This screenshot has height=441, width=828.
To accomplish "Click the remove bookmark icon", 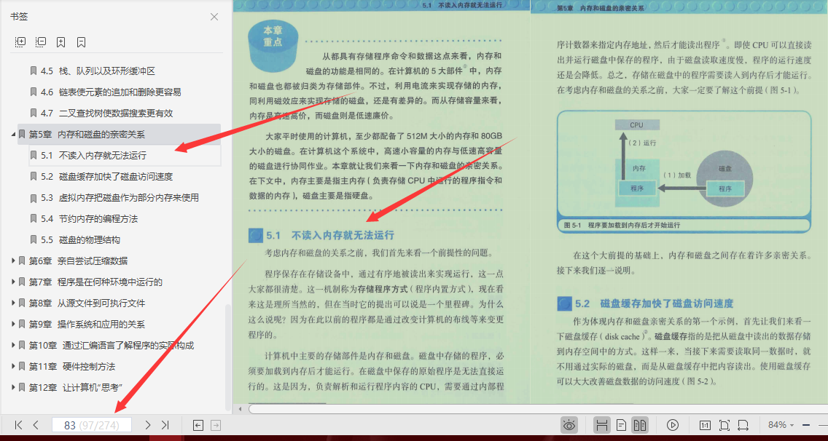I will coord(80,41).
